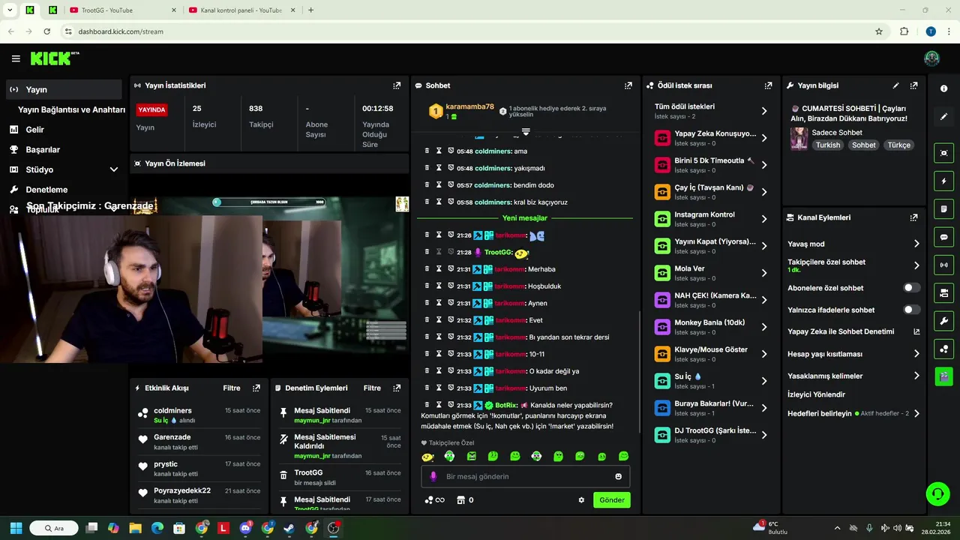Open Yayın Bağlantısı ve Anahtarı page
960x540 pixels.
tap(71, 109)
